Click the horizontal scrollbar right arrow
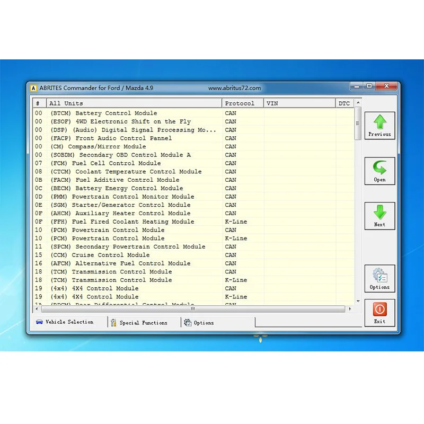 tap(350, 309)
